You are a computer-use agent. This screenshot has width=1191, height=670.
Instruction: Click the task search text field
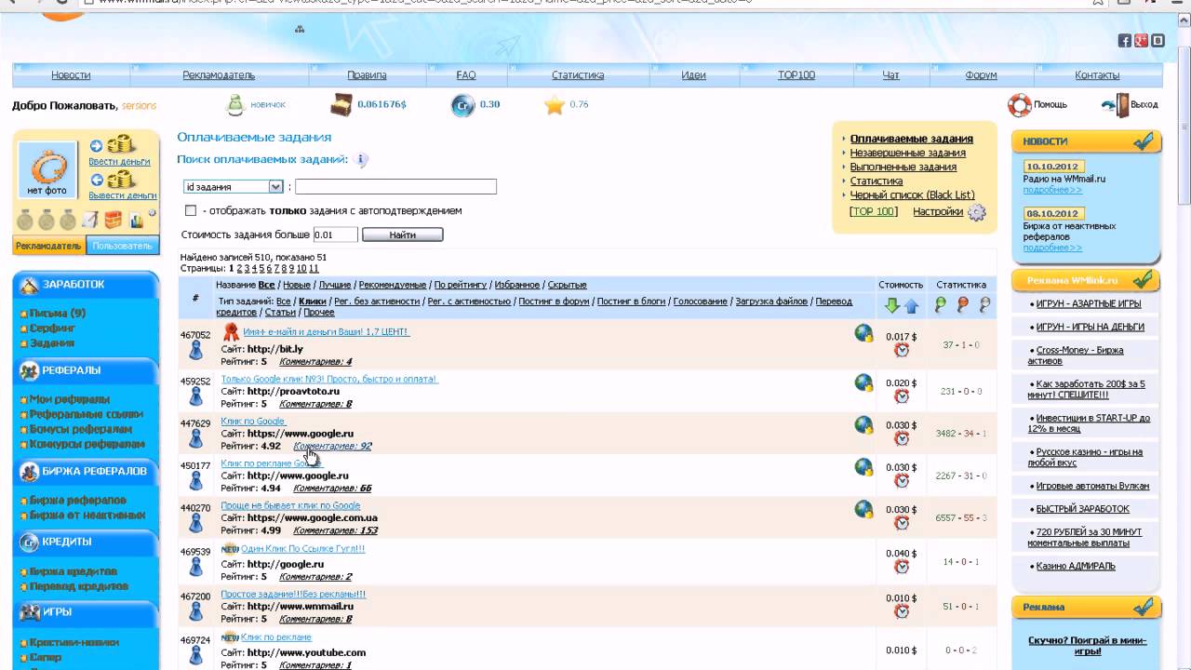pos(395,187)
